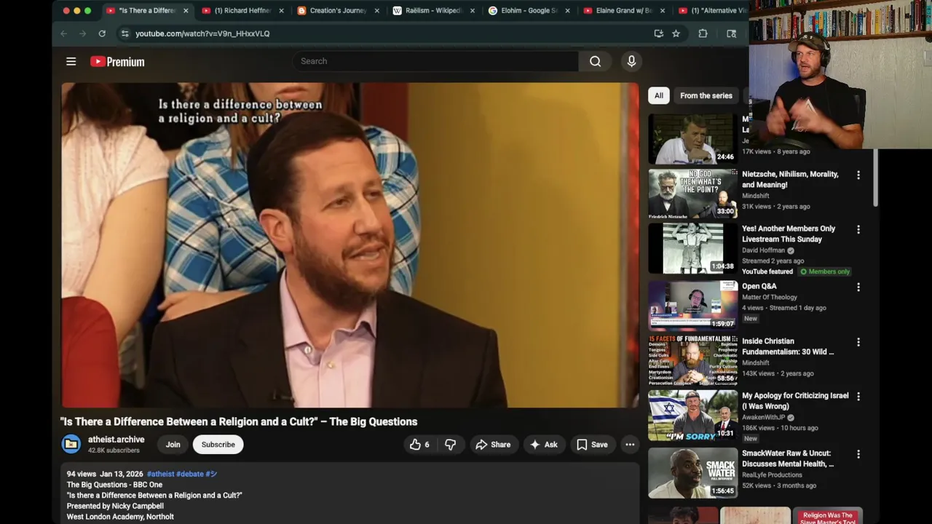Click the Ask button
Viewport: 932px width, 524px height.
(x=544, y=445)
